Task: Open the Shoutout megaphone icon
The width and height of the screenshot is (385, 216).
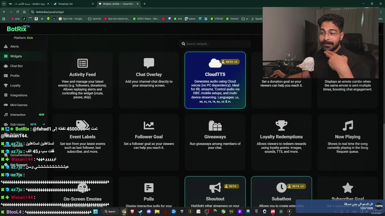Action: (x=215, y=188)
